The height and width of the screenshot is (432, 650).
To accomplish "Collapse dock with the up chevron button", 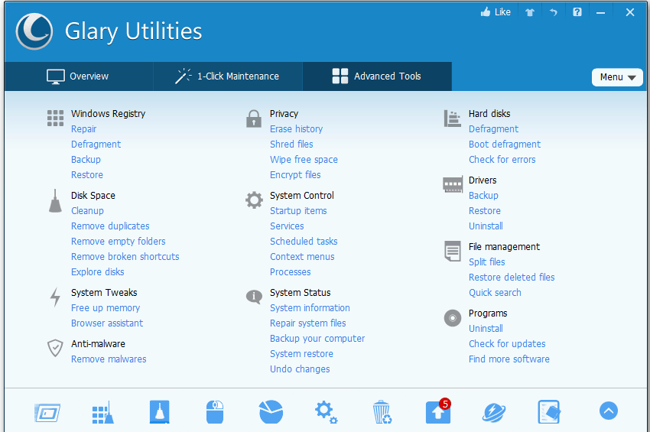I will 609,411.
